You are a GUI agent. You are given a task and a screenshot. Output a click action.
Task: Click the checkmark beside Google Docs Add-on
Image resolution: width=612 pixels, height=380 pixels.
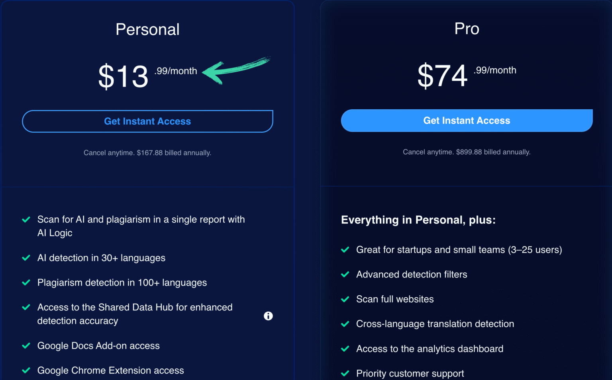click(26, 345)
